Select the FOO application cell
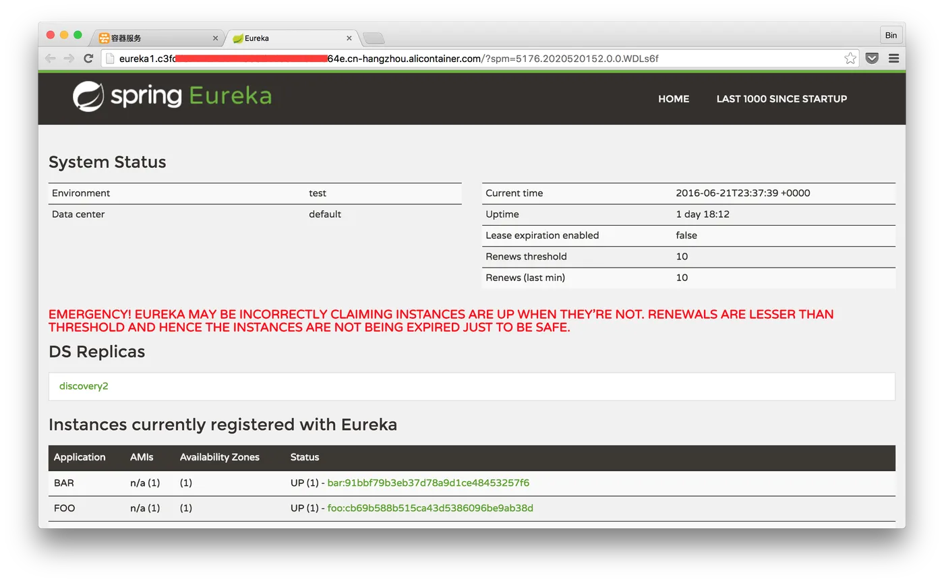Viewport: 944px width, 583px height. coord(65,508)
